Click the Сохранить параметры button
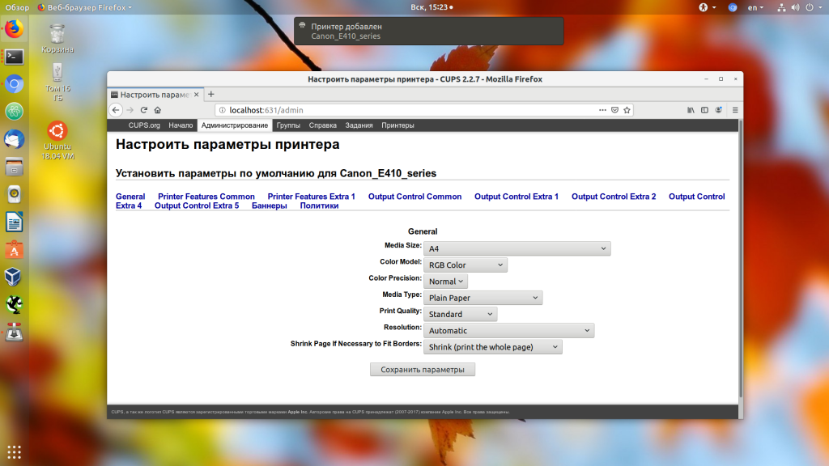The width and height of the screenshot is (829, 466). pos(423,369)
